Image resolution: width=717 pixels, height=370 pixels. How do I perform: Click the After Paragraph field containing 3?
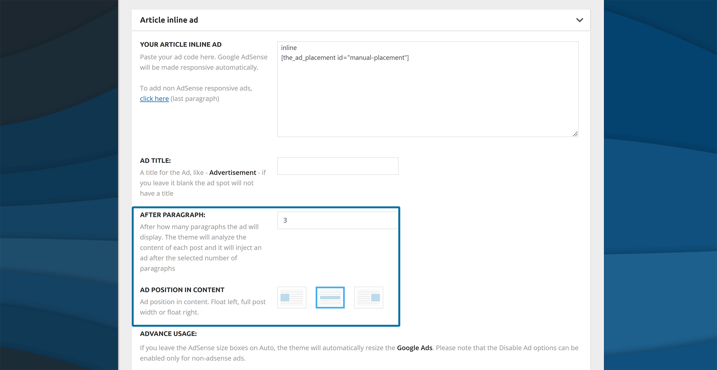tap(337, 220)
